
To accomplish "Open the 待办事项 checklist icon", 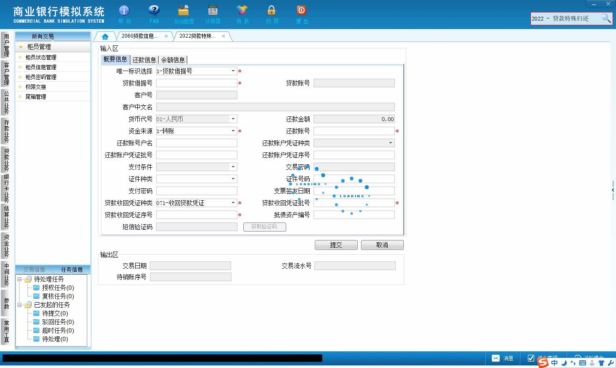I will point(531,358).
